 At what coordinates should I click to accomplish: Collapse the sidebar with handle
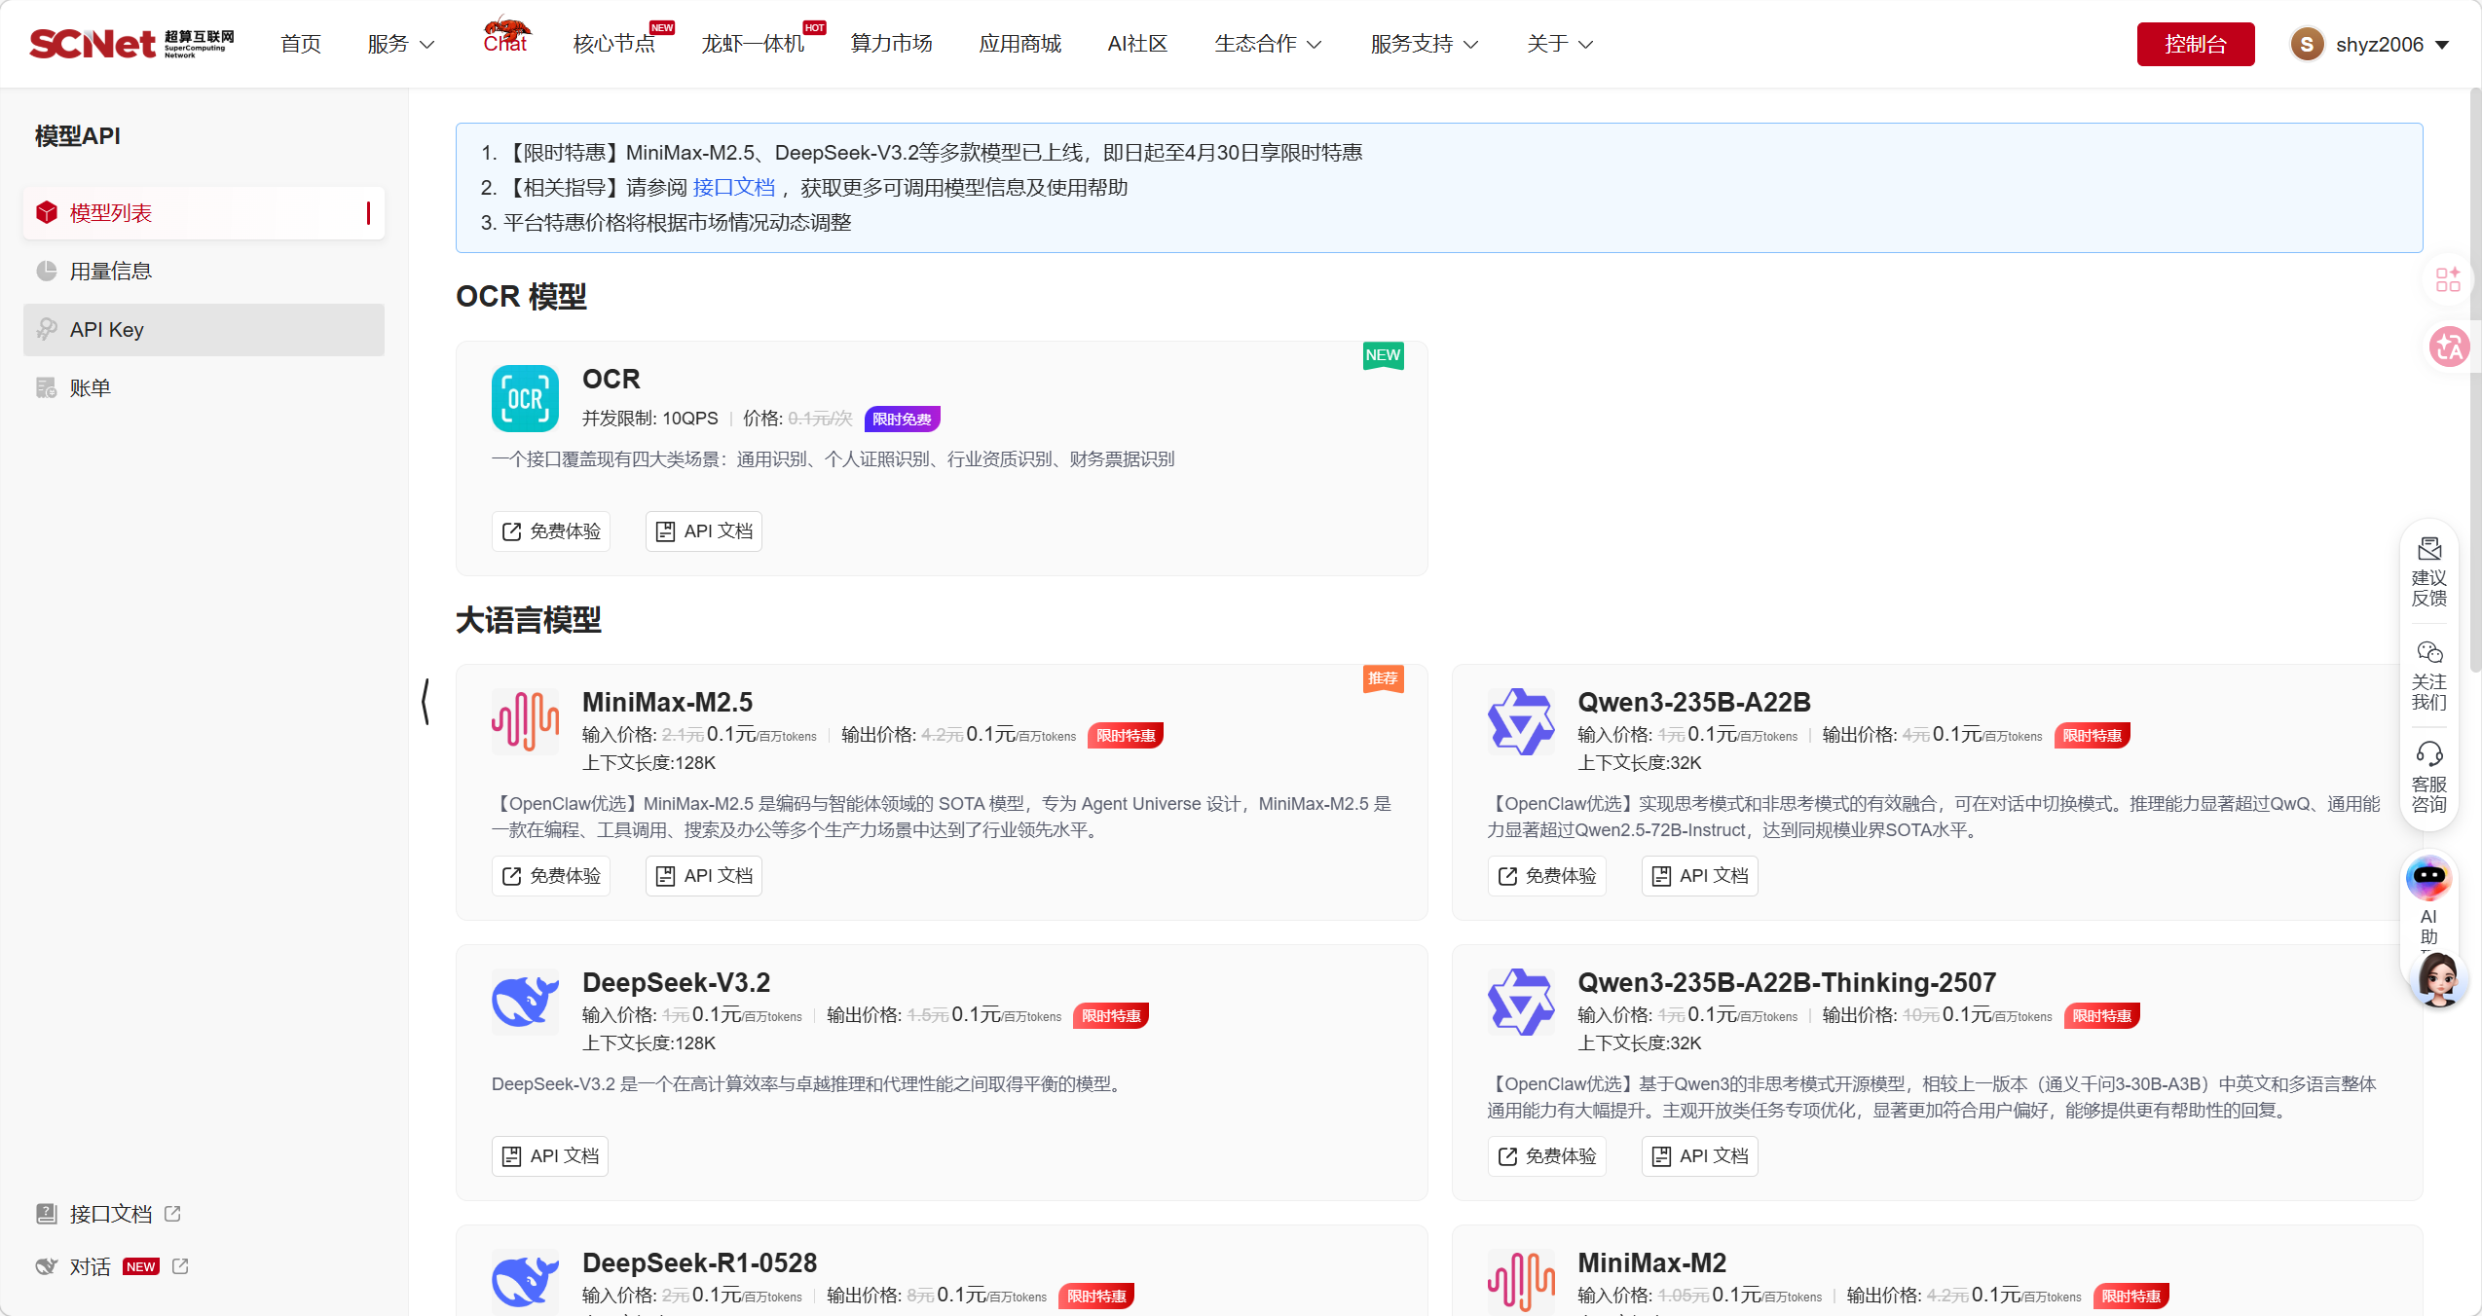426,702
